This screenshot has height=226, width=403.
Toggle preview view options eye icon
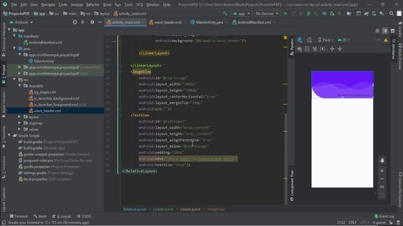tap(300, 49)
